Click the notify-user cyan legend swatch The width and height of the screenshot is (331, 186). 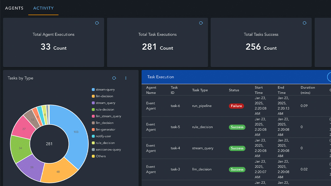click(93, 136)
